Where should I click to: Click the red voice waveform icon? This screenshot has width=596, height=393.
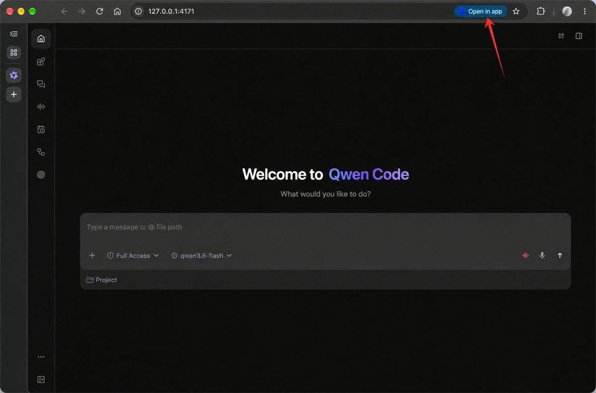click(x=525, y=255)
